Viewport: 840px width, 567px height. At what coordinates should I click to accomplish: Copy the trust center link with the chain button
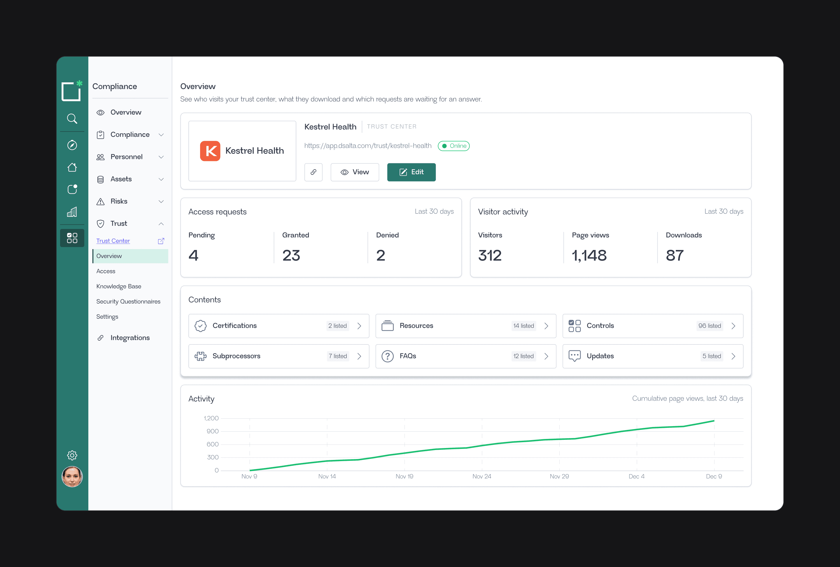[x=313, y=172]
